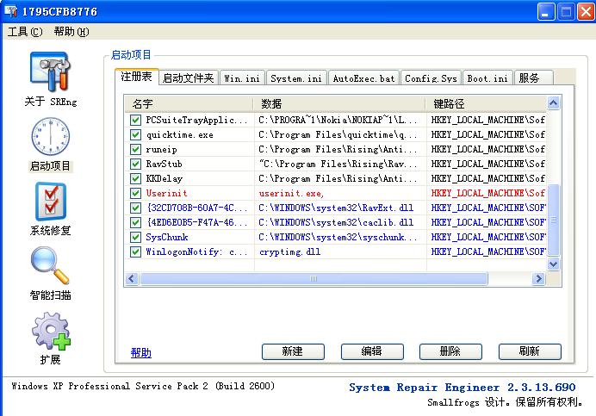Uncheck the quicktime.exe startup checkbox
Image resolution: width=596 pixels, height=416 pixels.
click(x=135, y=134)
